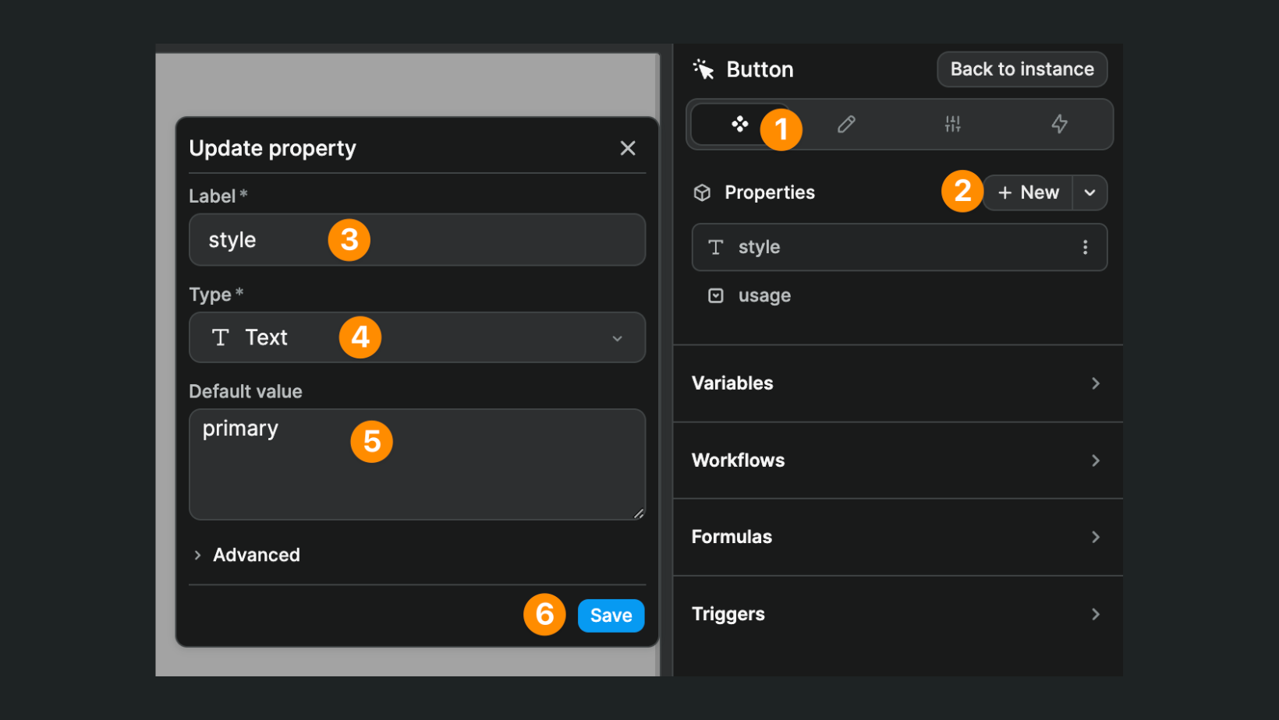This screenshot has height=720, width=1279.
Task: Click the Properties cube icon
Action: click(703, 192)
